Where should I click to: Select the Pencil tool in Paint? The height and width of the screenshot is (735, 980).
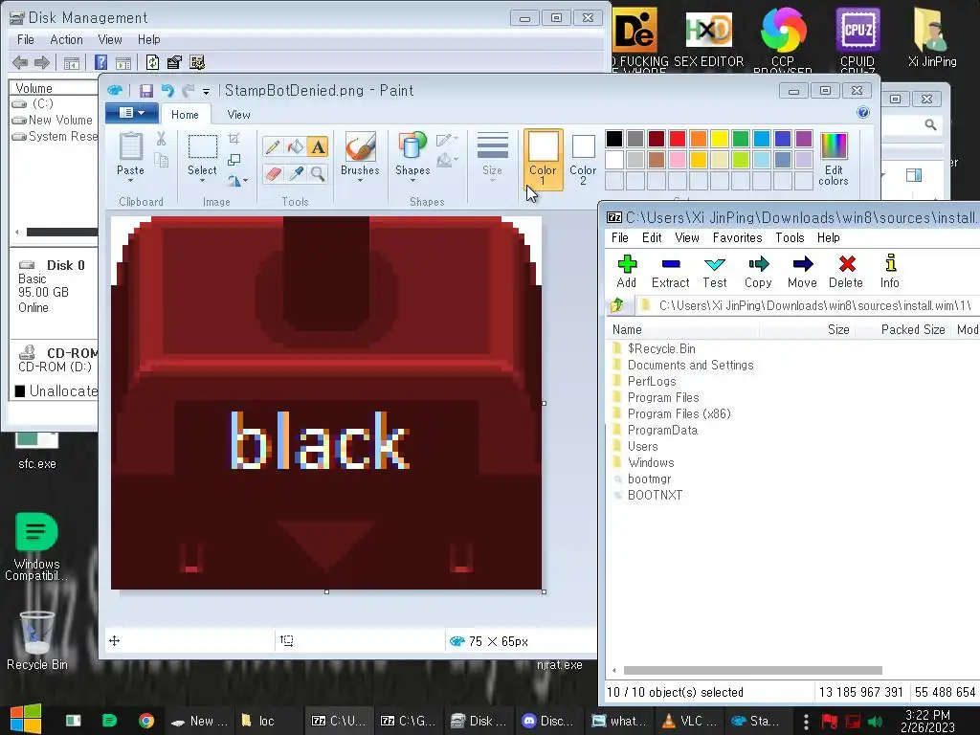[x=272, y=146]
